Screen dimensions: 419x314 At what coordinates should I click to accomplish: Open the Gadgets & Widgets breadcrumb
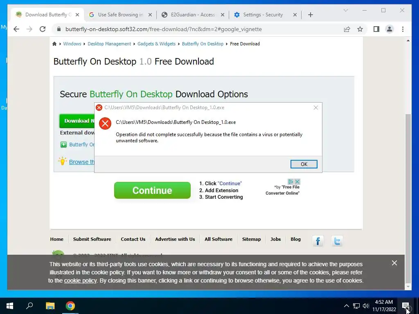click(156, 44)
